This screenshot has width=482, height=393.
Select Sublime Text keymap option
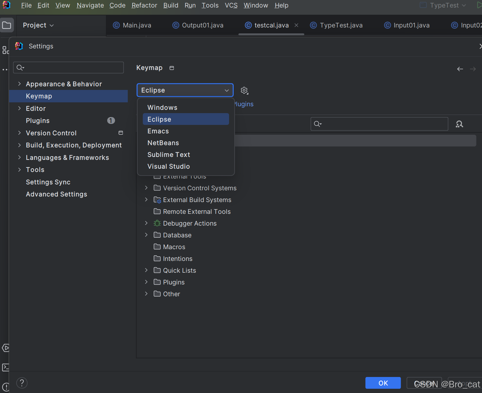(x=186, y=155)
